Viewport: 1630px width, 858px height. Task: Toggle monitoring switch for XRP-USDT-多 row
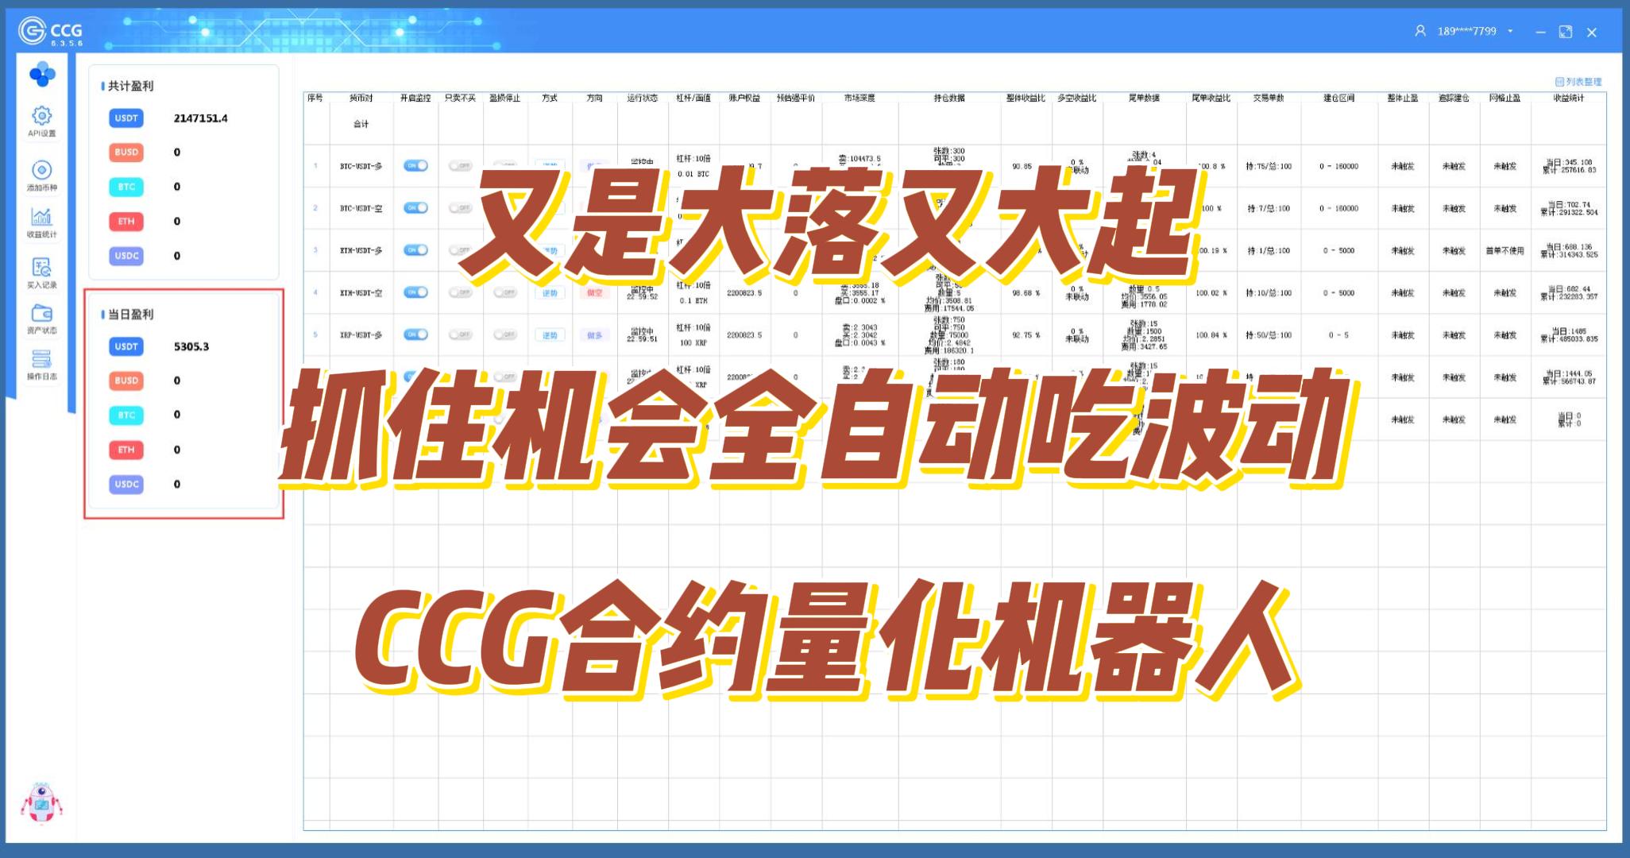pyautogui.click(x=415, y=334)
